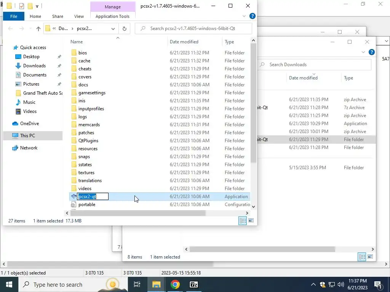Open Grand Theft Auto folder shortcut
Viewport: 390px width, 292px height.
tap(43, 93)
